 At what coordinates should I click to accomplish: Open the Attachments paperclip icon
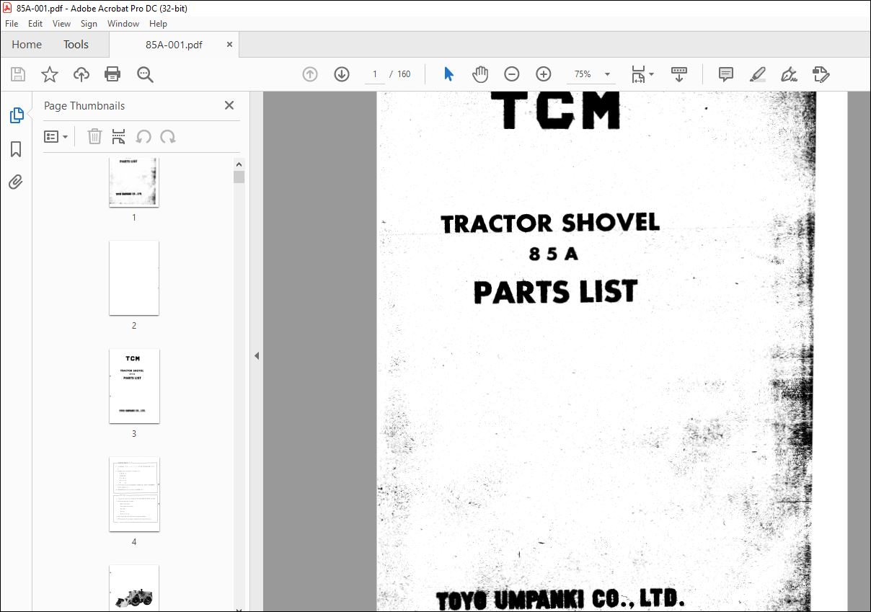pyautogui.click(x=16, y=182)
